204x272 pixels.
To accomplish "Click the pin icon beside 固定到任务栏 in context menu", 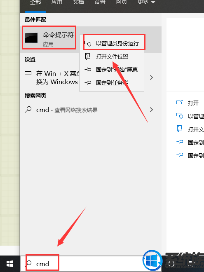I will (x=88, y=83).
